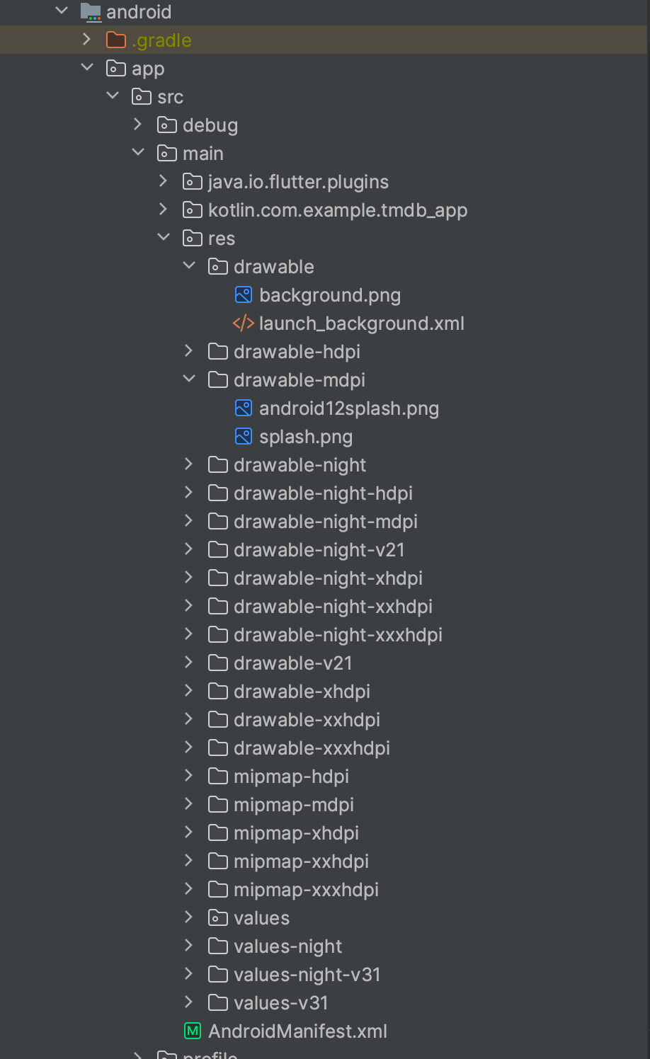This screenshot has width=650, height=1059.
Task: Select the drawable-v21 folder
Action: [x=292, y=663]
